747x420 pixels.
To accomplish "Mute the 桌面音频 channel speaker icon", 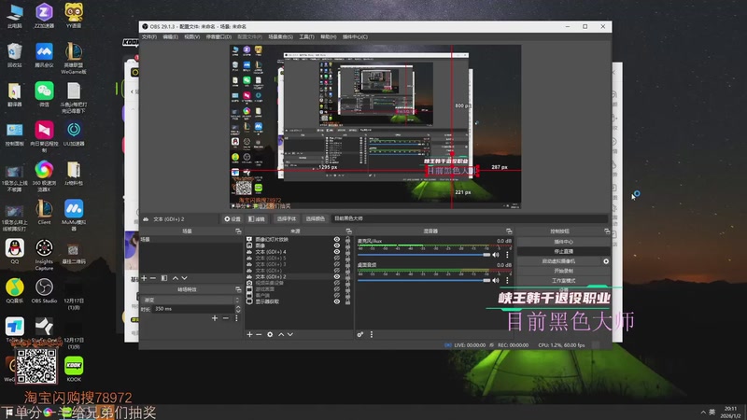I will pyautogui.click(x=496, y=281).
